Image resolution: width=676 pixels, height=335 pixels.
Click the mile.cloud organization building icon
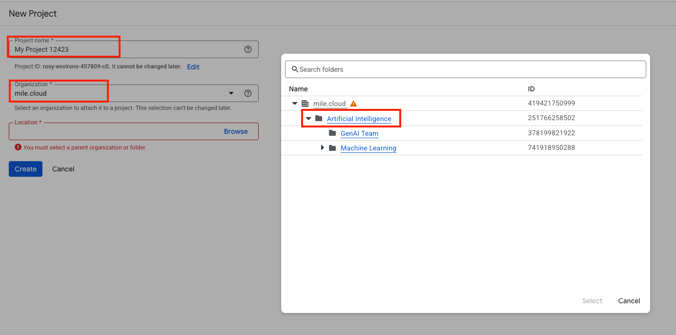point(305,104)
